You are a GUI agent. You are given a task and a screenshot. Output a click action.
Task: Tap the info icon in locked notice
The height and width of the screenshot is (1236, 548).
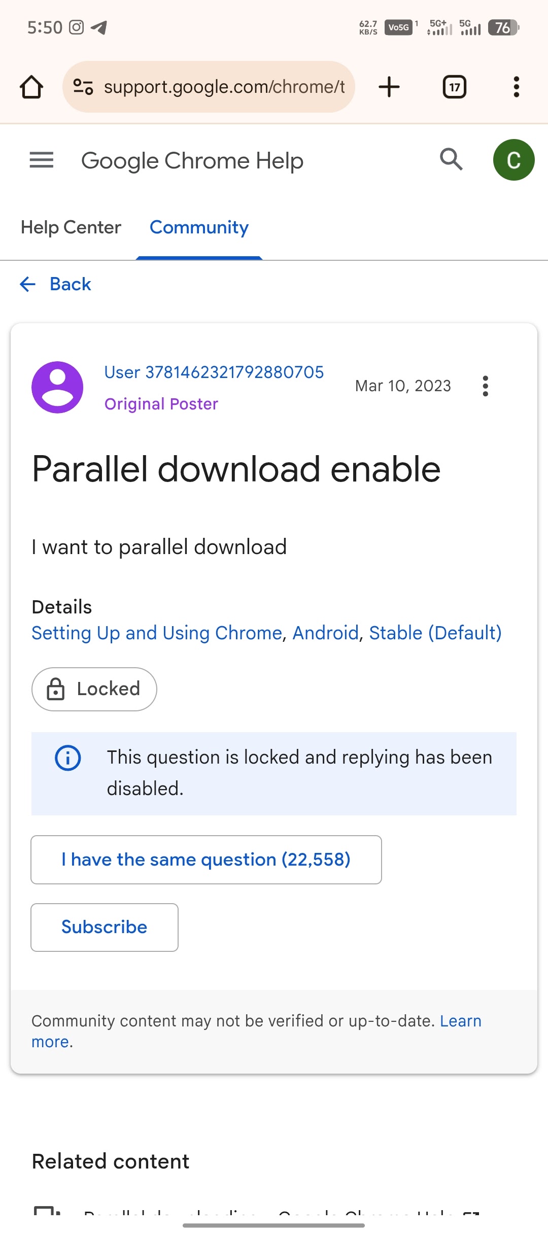68,758
